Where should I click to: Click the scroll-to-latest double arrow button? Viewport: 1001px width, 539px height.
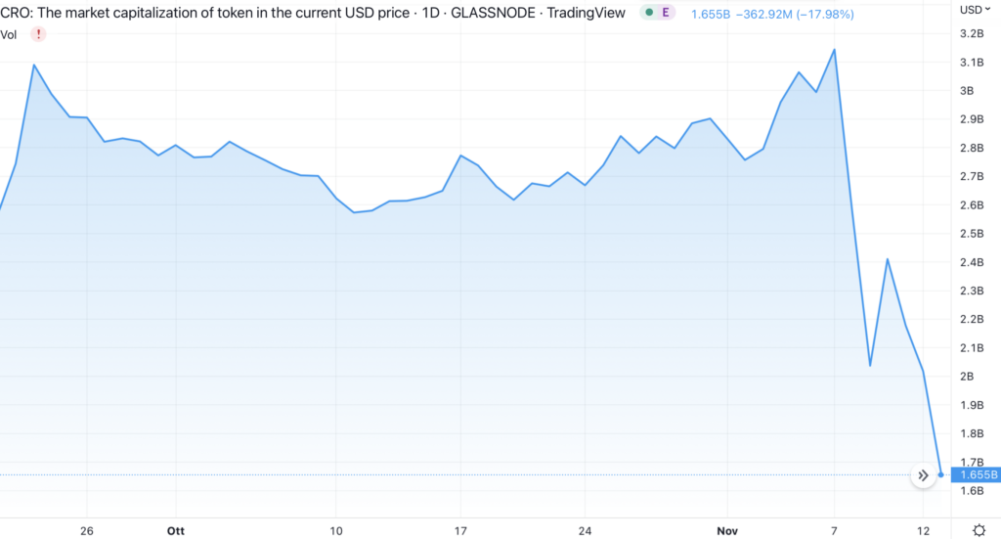click(x=922, y=475)
